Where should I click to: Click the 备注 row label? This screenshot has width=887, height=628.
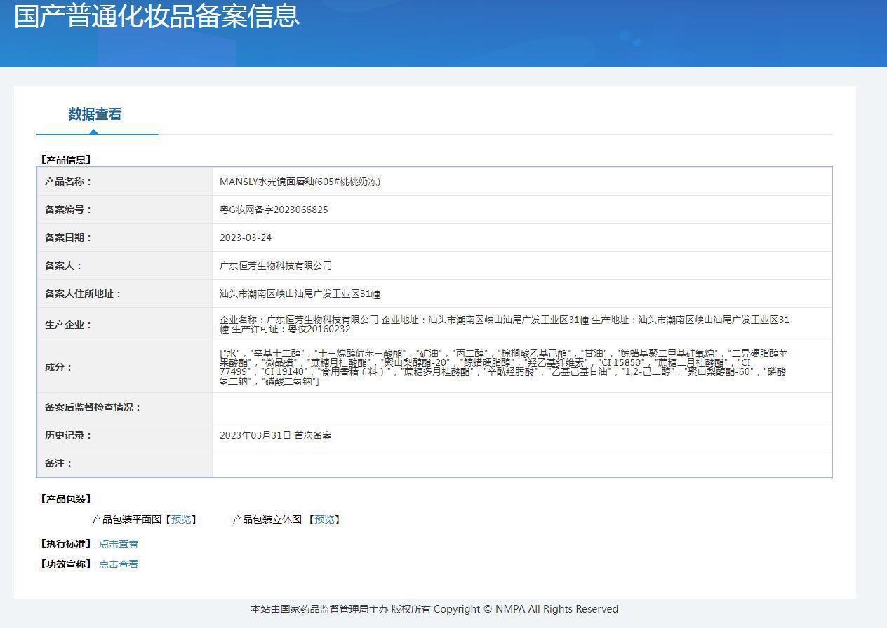58,463
